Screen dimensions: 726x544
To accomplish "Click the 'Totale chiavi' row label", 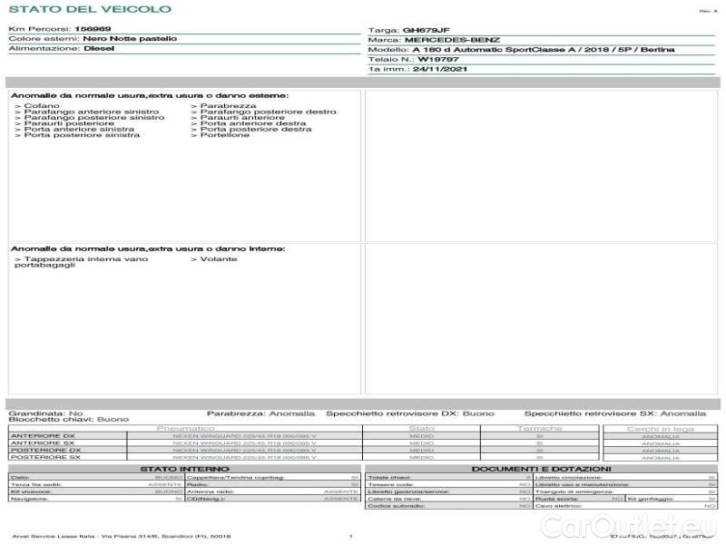I will 389,478.
